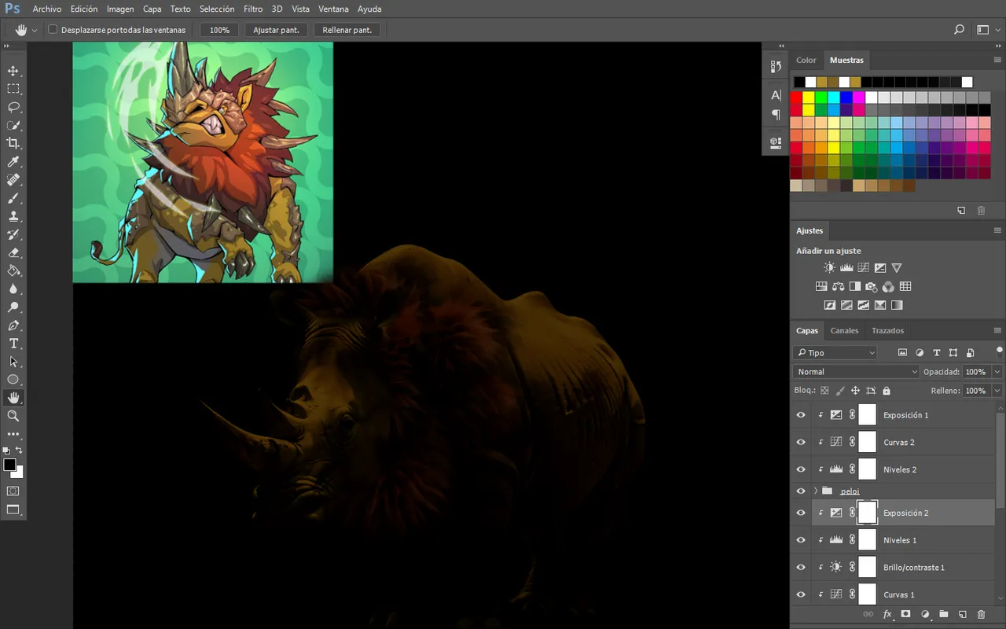This screenshot has height=629, width=1006.
Task: Select the Clone Stamp tool
Action: pos(13,216)
